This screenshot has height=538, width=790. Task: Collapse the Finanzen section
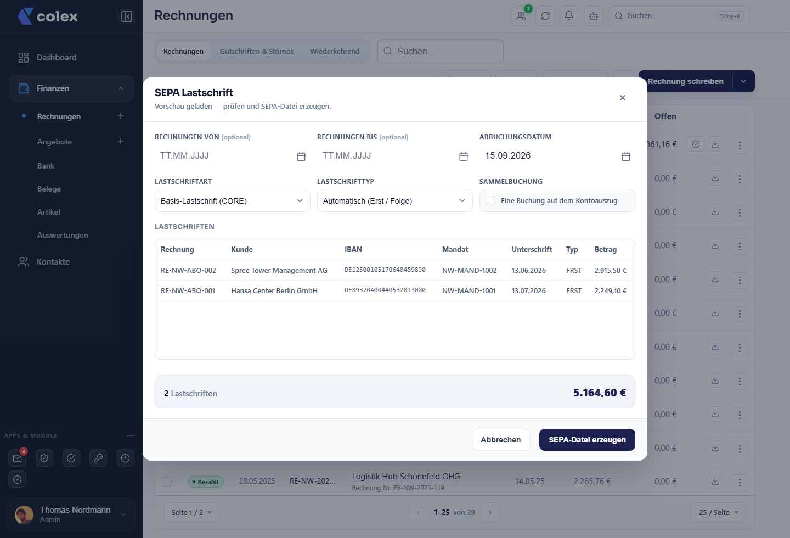[x=71, y=88]
